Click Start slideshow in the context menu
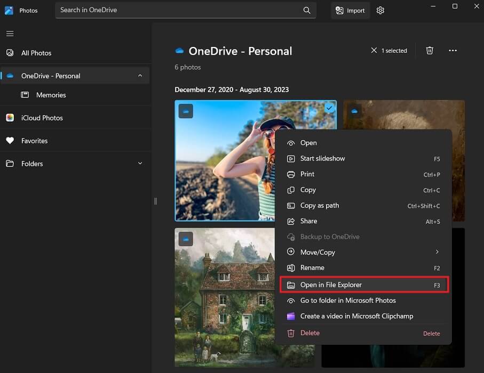484x373 pixels. [323, 158]
